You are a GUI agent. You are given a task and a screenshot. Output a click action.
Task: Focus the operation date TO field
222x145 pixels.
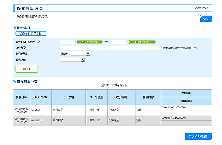tap(118, 42)
